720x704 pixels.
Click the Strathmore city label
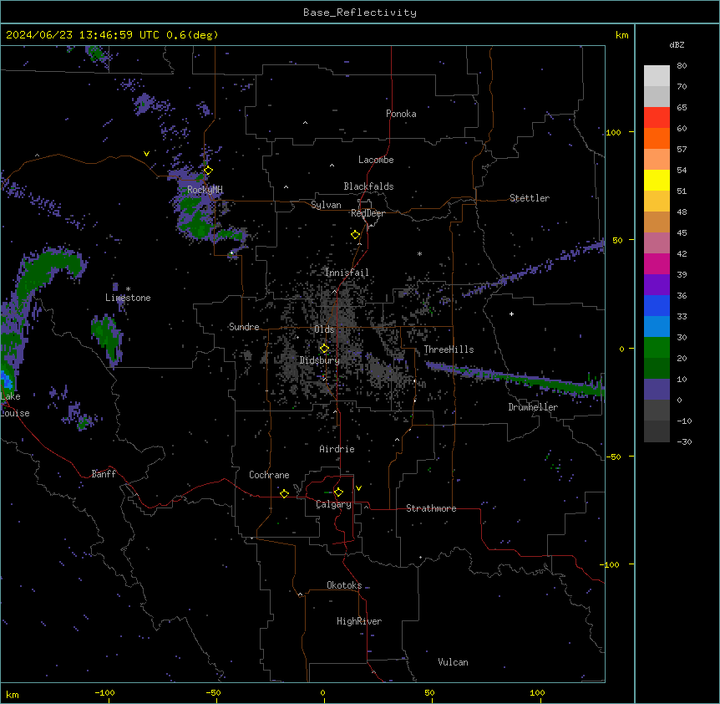pos(431,508)
